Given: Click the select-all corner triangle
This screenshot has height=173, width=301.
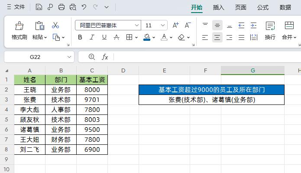Looking at the screenshot, I should pyautogui.click(x=7, y=71).
